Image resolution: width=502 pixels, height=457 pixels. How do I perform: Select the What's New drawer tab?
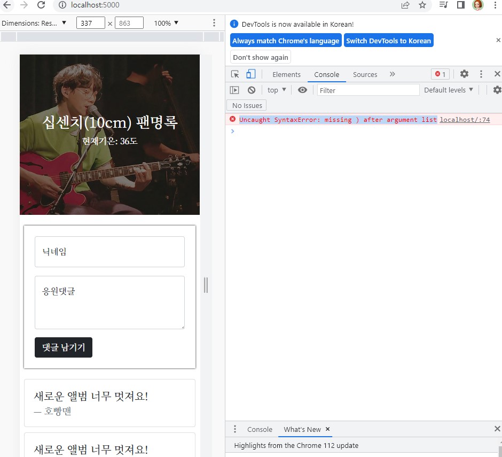coord(302,429)
